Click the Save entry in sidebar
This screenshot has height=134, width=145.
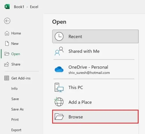(x=15, y=99)
